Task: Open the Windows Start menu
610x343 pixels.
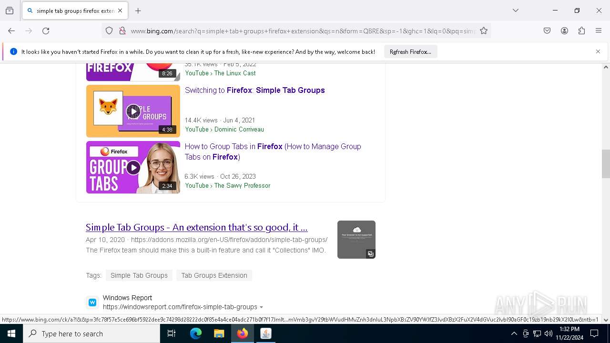Action: pyautogui.click(x=11, y=333)
